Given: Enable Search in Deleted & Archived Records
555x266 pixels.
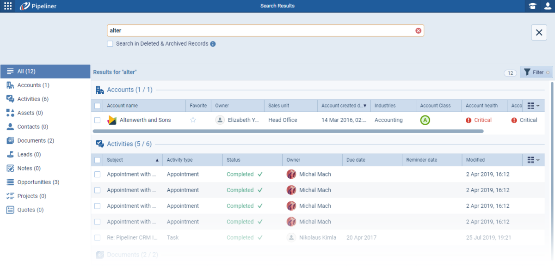Looking at the screenshot, I should pyautogui.click(x=110, y=44).
